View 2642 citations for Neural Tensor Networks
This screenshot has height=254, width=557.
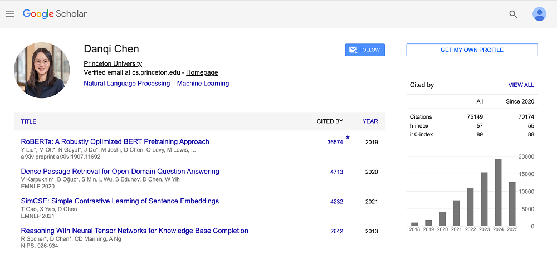coord(336,231)
